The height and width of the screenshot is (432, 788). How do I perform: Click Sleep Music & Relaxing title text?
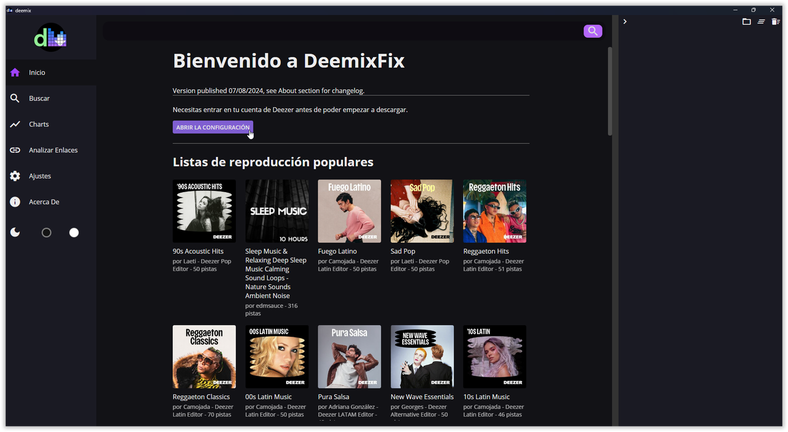tap(276, 274)
